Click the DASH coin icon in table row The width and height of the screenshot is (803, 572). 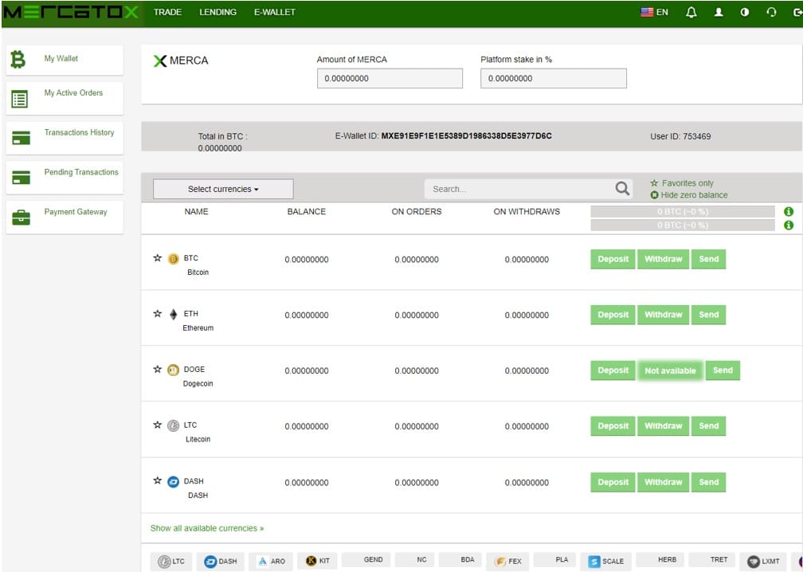pos(173,481)
